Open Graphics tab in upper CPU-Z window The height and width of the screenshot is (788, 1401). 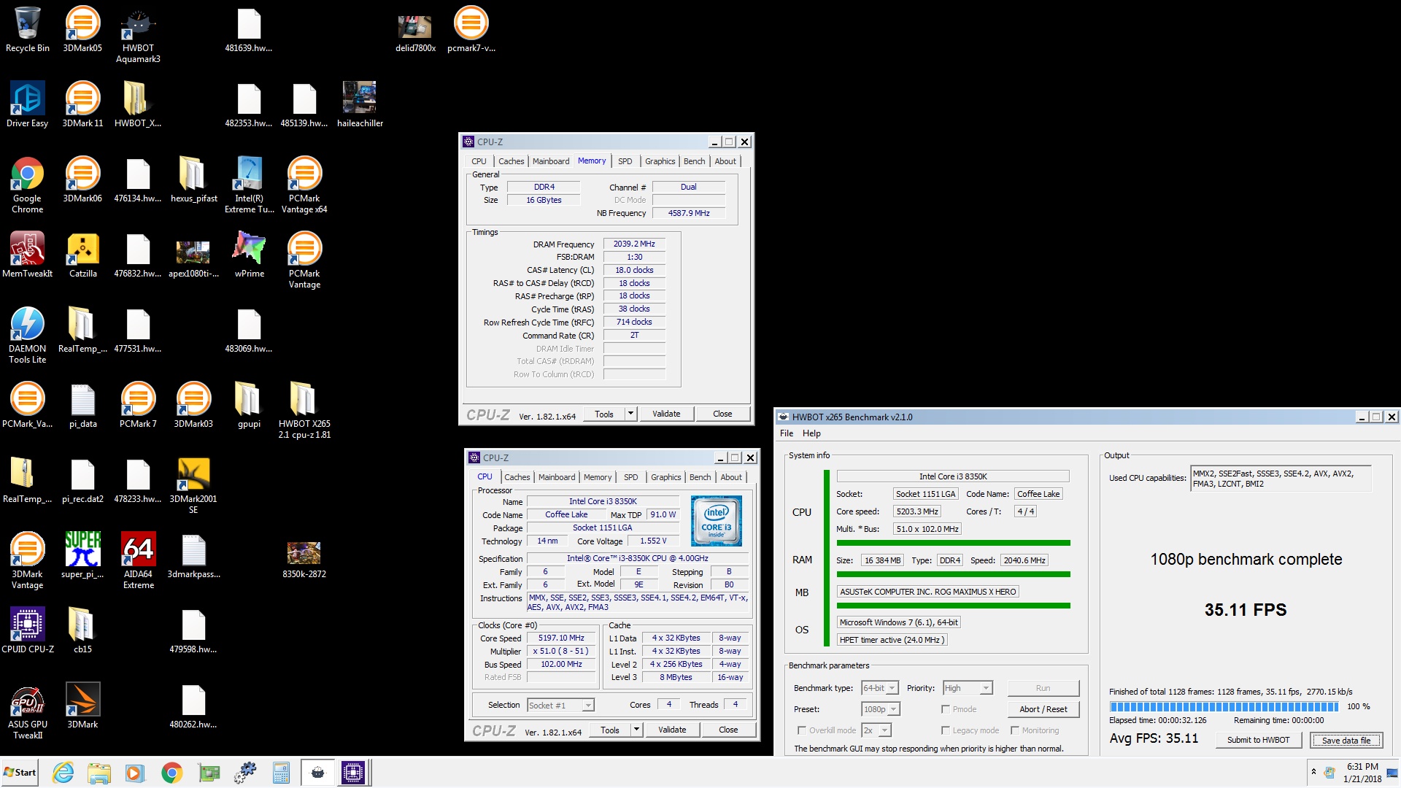(x=660, y=161)
